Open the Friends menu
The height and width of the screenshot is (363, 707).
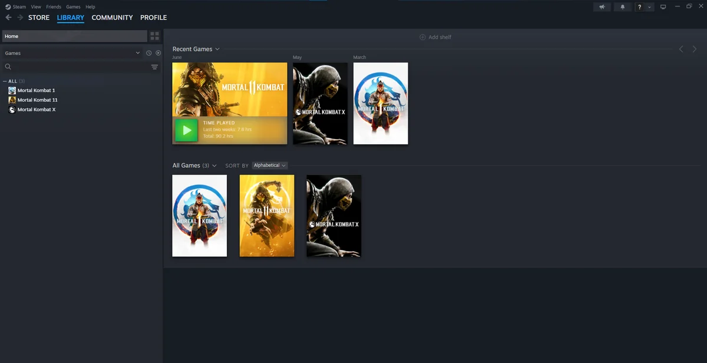coord(54,7)
